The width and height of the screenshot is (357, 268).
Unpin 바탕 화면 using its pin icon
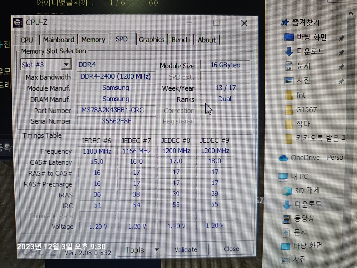pos(341,39)
